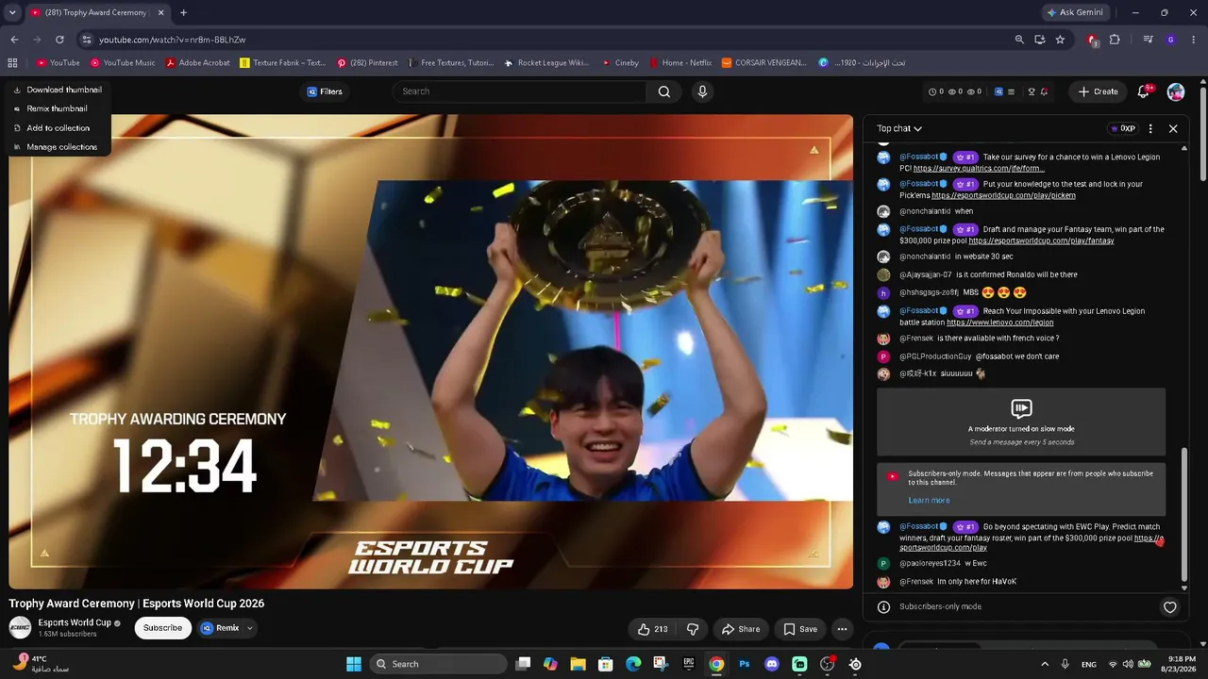Viewport: 1208px width, 679px height.
Task: Open Discord from the taskbar
Action: pyautogui.click(x=772, y=664)
